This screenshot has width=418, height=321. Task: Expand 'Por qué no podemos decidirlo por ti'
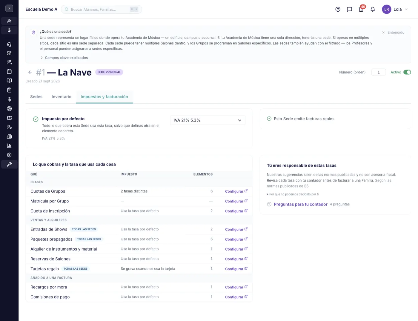tap(293, 194)
